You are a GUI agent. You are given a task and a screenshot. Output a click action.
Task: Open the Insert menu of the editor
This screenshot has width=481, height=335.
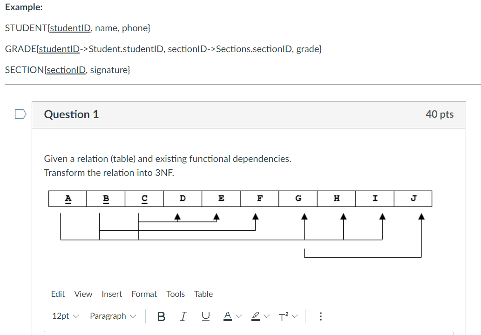point(112,294)
